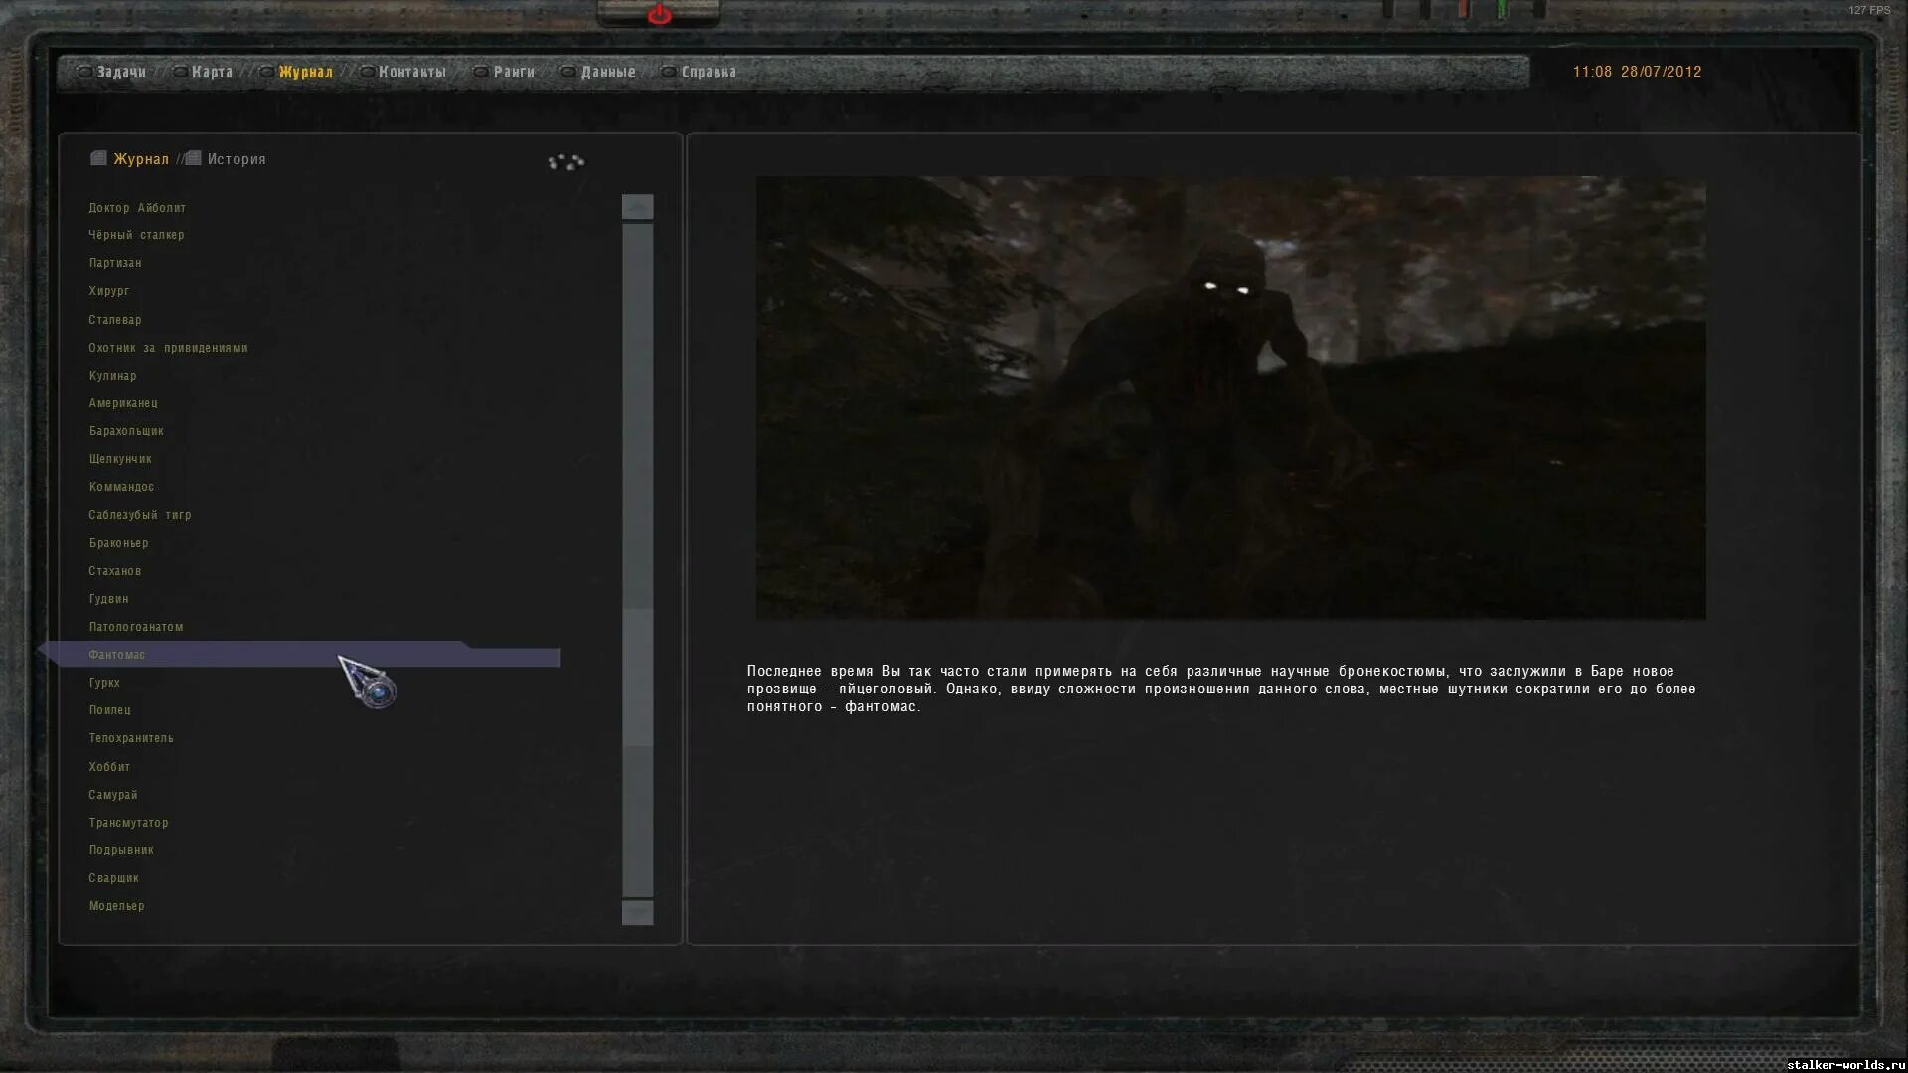Open the Задачи tab

click(121, 72)
